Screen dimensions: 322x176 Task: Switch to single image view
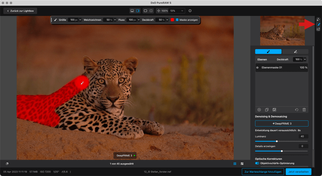[145, 11]
